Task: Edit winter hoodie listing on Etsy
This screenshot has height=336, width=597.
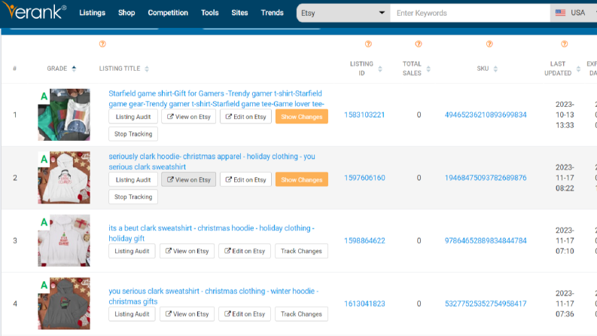Action: pyautogui.click(x=245, y=314)
